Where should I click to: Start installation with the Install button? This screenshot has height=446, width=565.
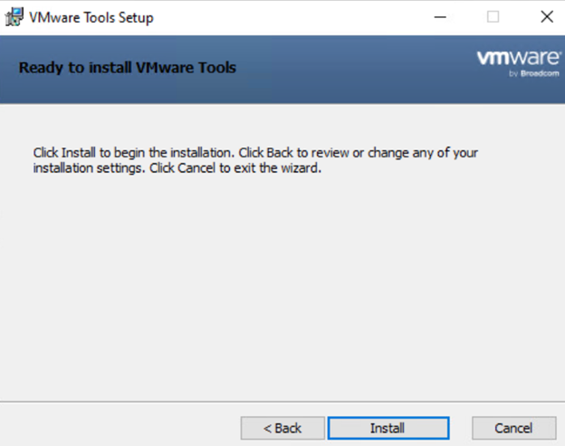click(x=388, y=428)
